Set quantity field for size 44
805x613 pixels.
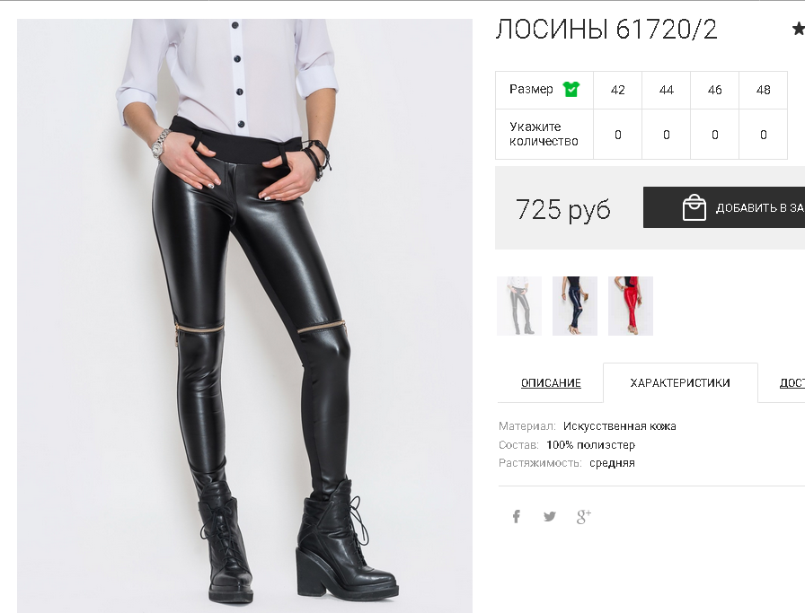click(x=666, y=135)
